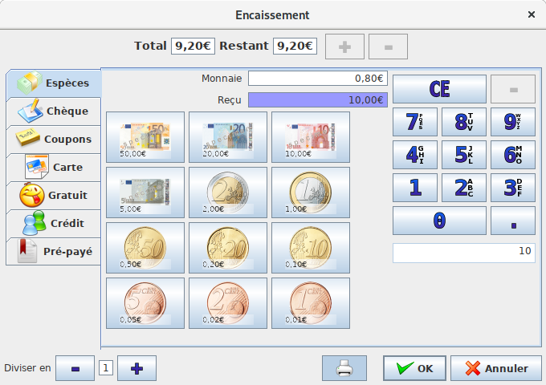546x385 pixels.
Task: Click the minus key beside CE
Action: pos(513,89)
